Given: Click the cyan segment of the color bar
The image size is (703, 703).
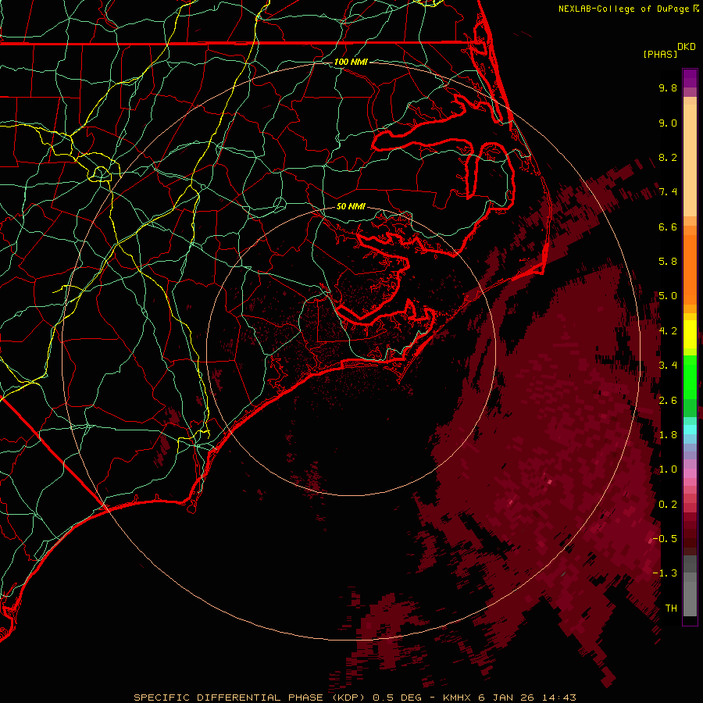Looking at the screenshot, I should point(690,430).
